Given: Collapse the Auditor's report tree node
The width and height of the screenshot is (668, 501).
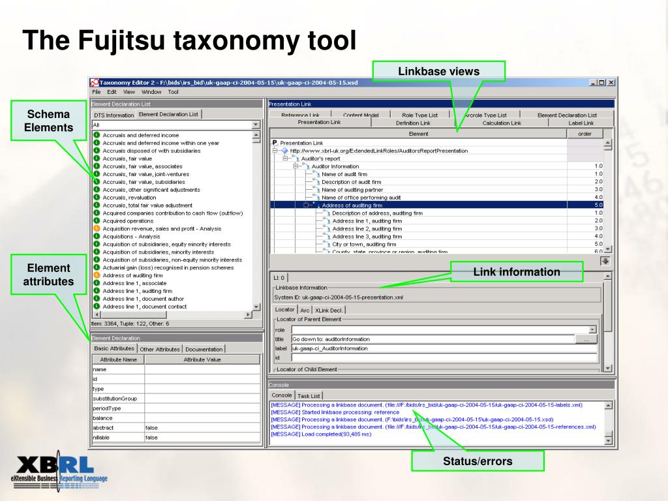Looking at the screenshot, I should tap(286, 159).
